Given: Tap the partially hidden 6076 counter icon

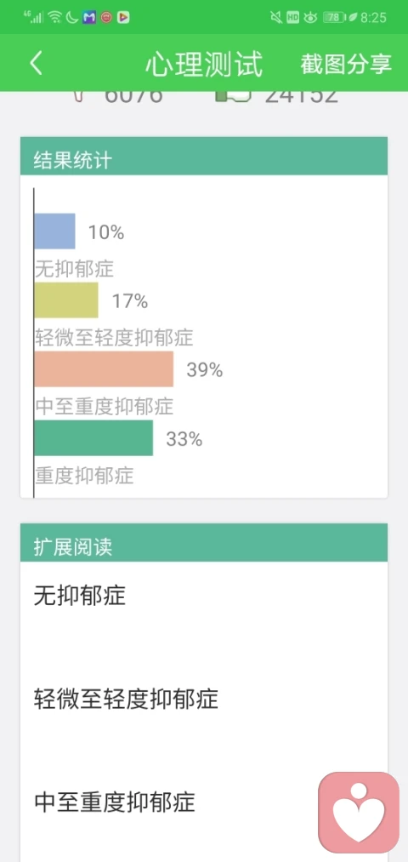Looking at the screenshot, I should coord(80,96).
